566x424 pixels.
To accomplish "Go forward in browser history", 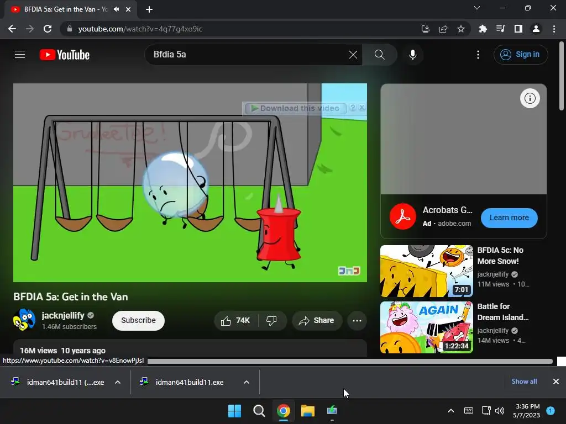I will tap(30, 29).
